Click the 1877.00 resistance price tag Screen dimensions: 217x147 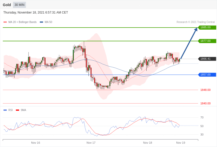click(207, 41)
